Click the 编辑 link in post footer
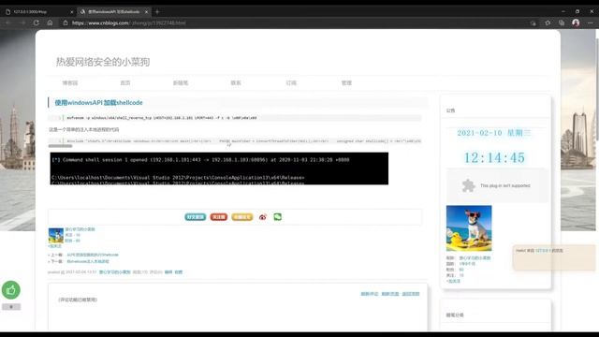 coord(168,272)
